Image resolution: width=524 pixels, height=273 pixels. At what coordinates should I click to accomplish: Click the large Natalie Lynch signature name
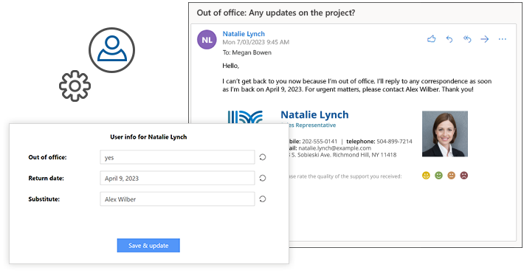pyautogui.click(x=314, y=114)
